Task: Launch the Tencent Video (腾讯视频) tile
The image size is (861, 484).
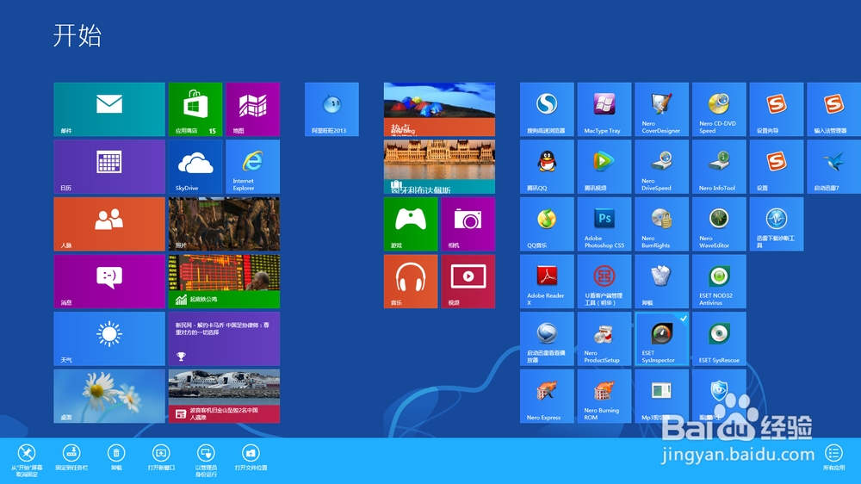Action: click(x=604, y=166)
